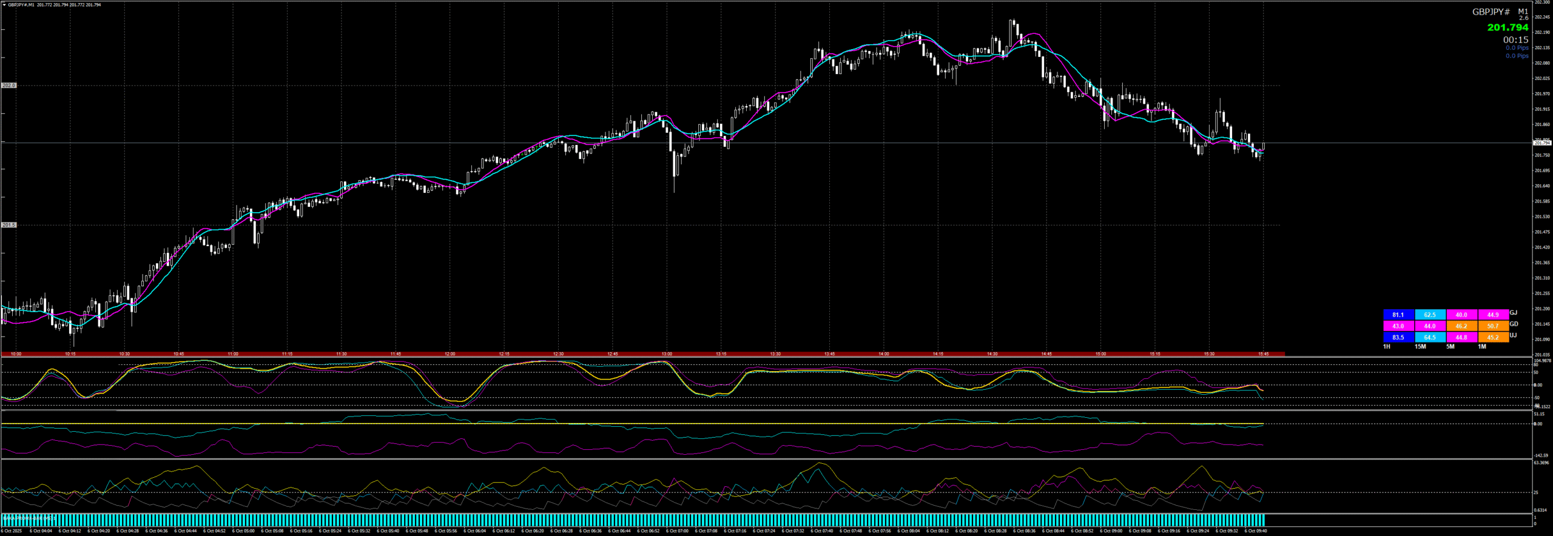
Task: Click the large green 201.794 price display
Action: tap(1508, 27)
